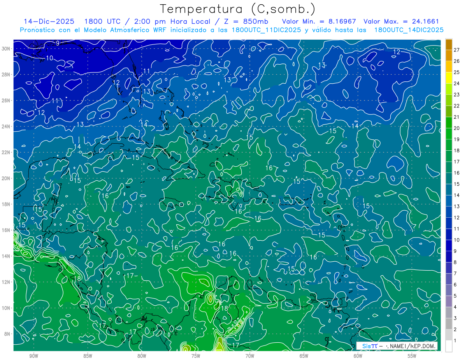The width and height of the screenshot is (467, 361).
Task: Click the '1800UTC_11DIC2025' initialization time
Action: (266, 30)
